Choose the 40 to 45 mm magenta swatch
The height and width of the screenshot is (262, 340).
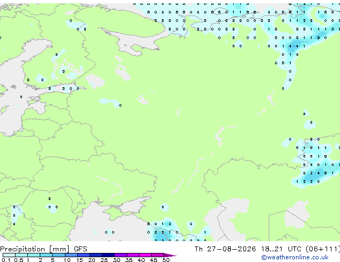click(x=145, y=255)
